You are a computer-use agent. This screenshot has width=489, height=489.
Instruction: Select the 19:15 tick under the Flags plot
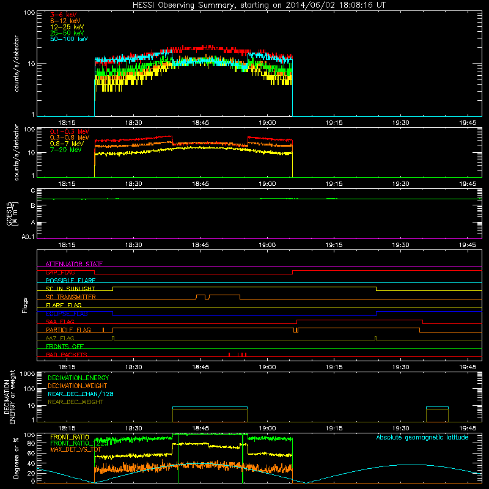[334, 367]
